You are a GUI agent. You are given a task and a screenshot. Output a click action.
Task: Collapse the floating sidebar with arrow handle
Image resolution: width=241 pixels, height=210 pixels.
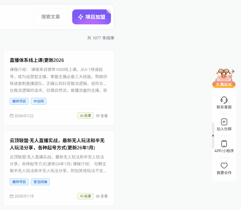click(x=213, y=136)
